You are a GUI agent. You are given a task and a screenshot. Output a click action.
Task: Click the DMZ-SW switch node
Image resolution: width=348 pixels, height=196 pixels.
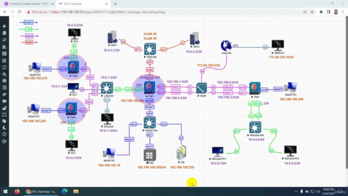coord(150,50)
